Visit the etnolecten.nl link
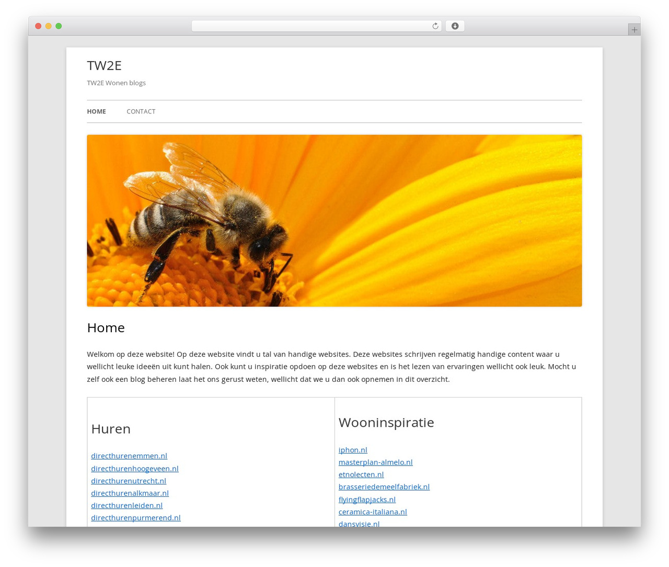 (361, 474)
